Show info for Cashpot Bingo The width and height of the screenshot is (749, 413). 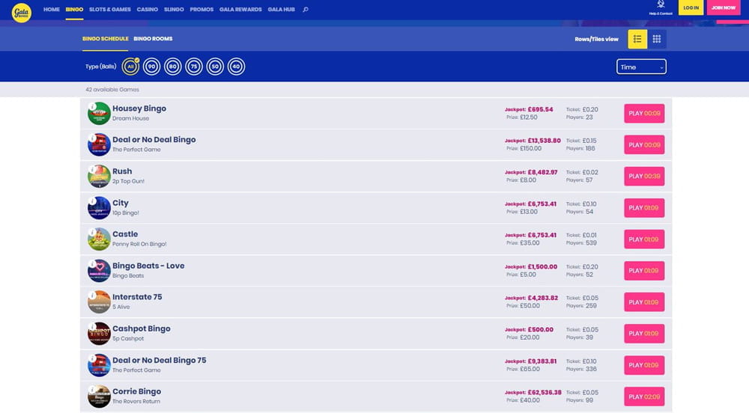click(92, 327)
